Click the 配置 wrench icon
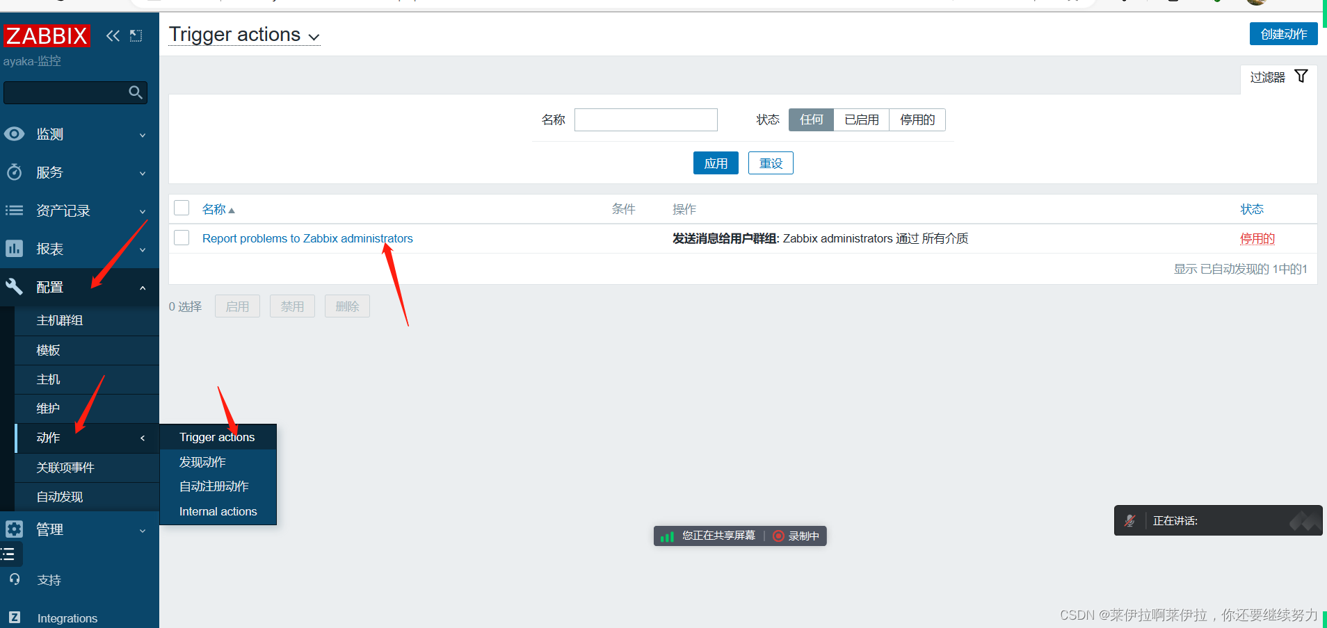This screenshot has width=1327, height=628. point(15,286)
